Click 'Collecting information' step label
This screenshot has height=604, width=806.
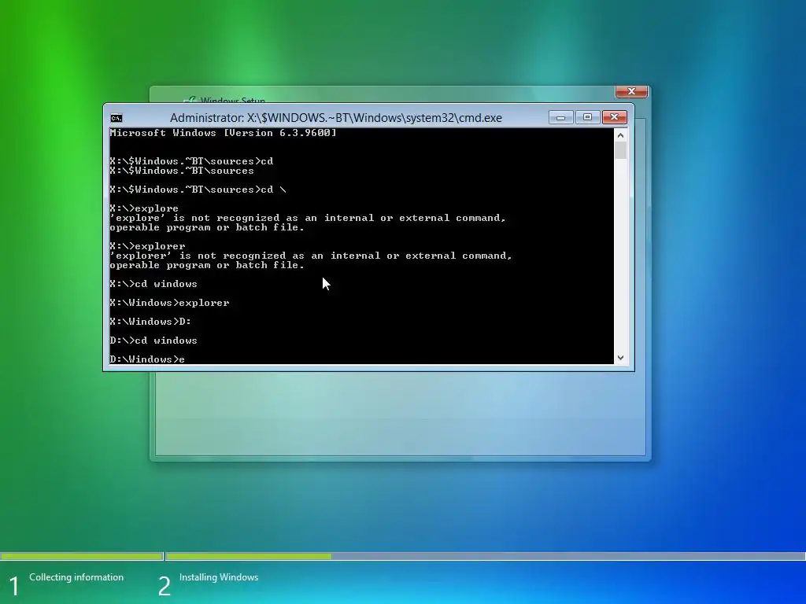pos(76,577)
